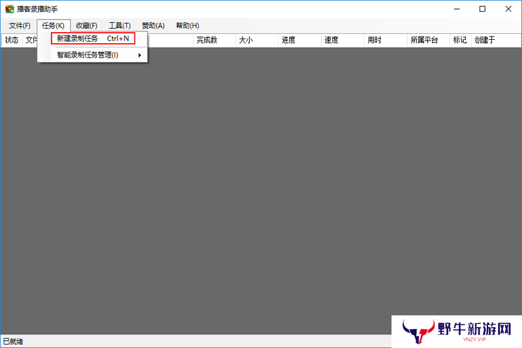The height and width of the screenshot is (348, 522).
Task: Close the 播客录播助手 window
Action: point(508,9)
